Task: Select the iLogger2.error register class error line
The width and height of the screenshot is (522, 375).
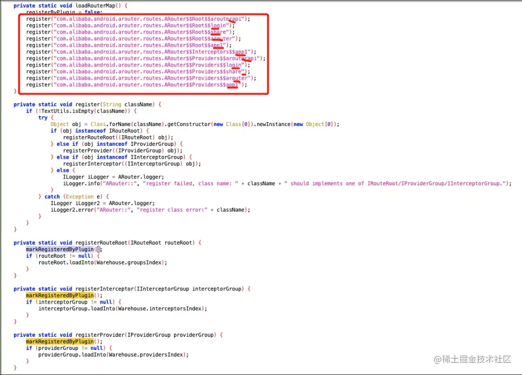Action: [x=150, y=210]
